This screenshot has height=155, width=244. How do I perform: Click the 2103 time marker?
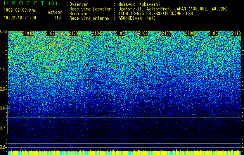[73, 33]
